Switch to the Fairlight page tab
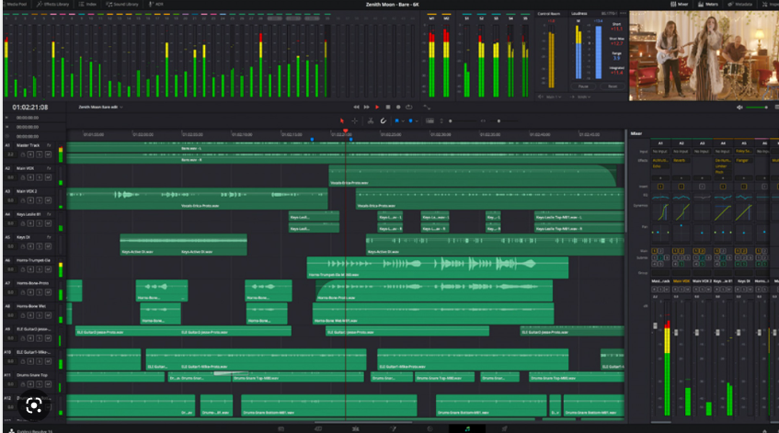The image size is (779, 433). (467, 428)
